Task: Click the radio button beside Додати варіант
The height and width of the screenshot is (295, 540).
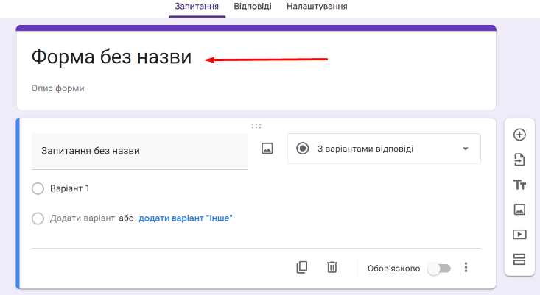Action: (x=38, y=218)
